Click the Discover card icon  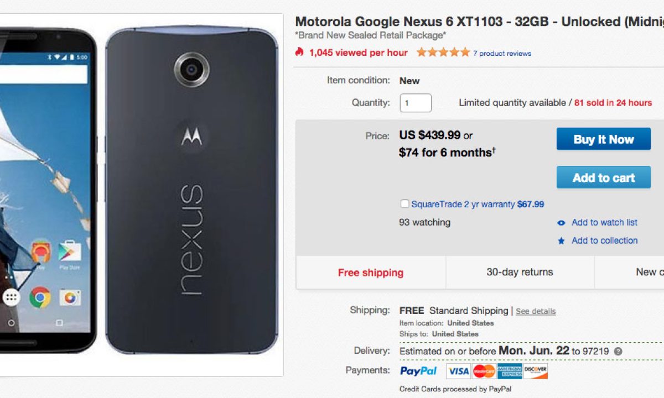pos(535,371)
